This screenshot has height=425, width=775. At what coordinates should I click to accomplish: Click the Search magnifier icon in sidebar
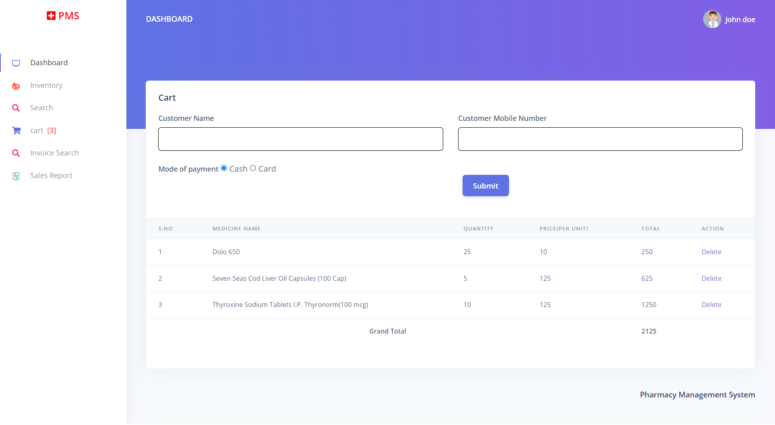pyautogui.click(x=16, y=108)
